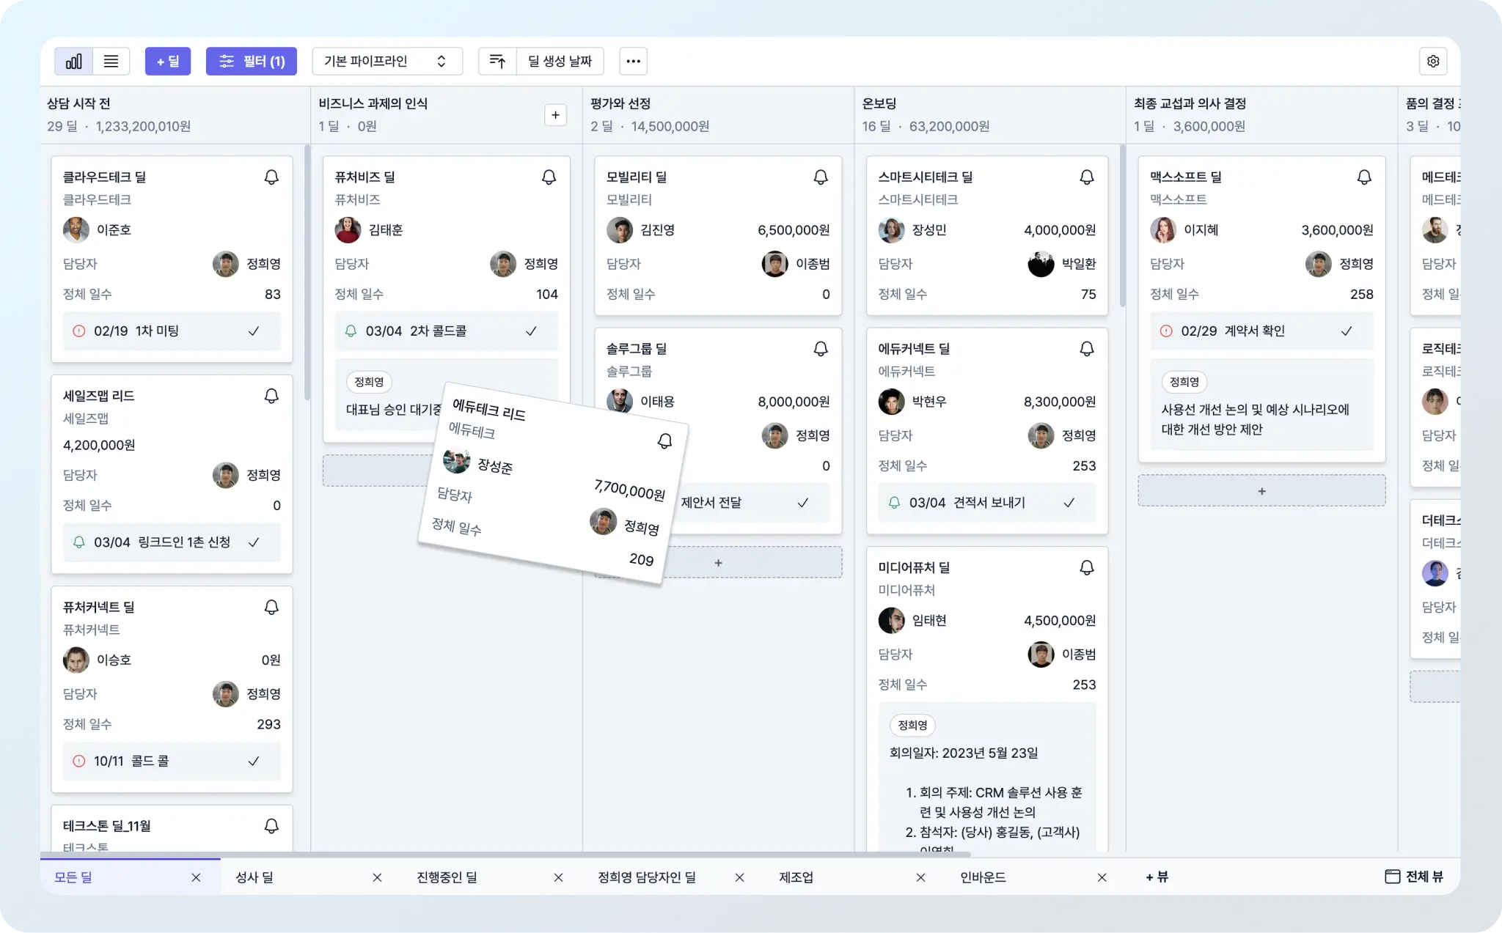
Task: Mark 03/04 견적서 보내기 task complete
Action: click(x=1069, y=503)
